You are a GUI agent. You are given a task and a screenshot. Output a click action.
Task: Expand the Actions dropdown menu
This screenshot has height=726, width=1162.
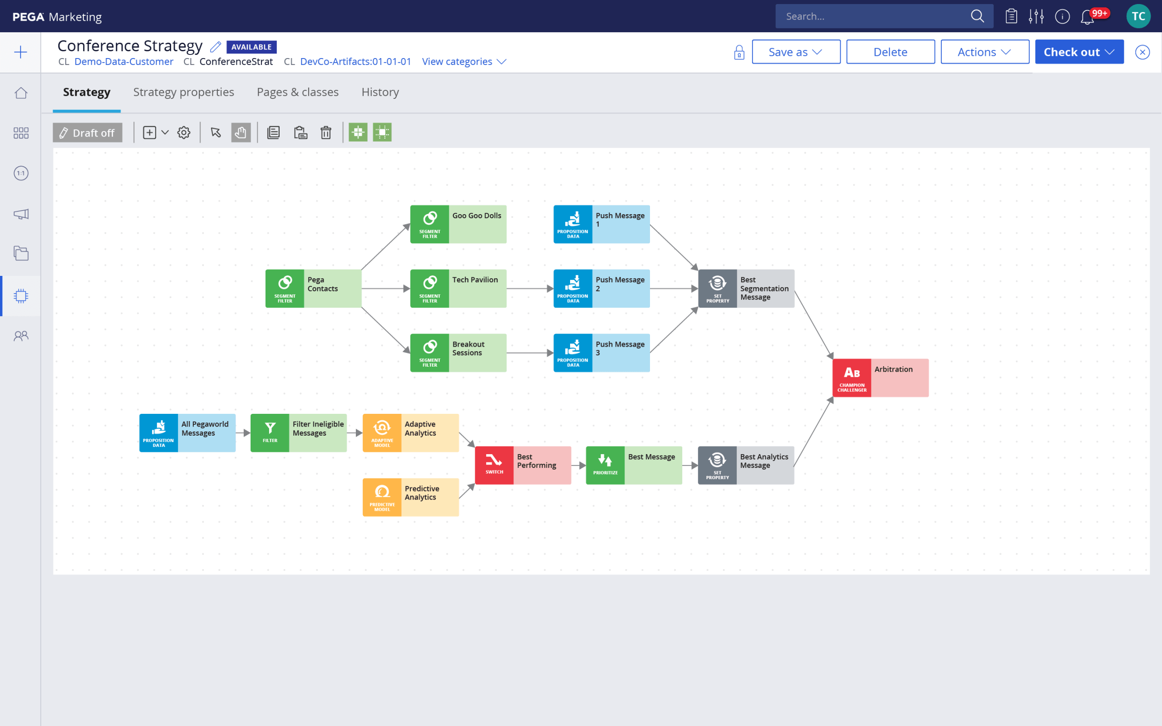coord(983,51)
